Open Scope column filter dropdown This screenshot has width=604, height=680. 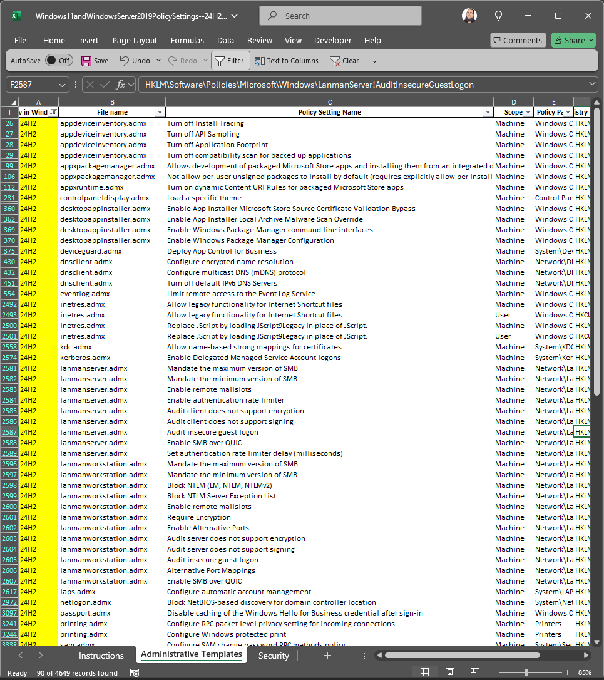(x=528, y=112)
